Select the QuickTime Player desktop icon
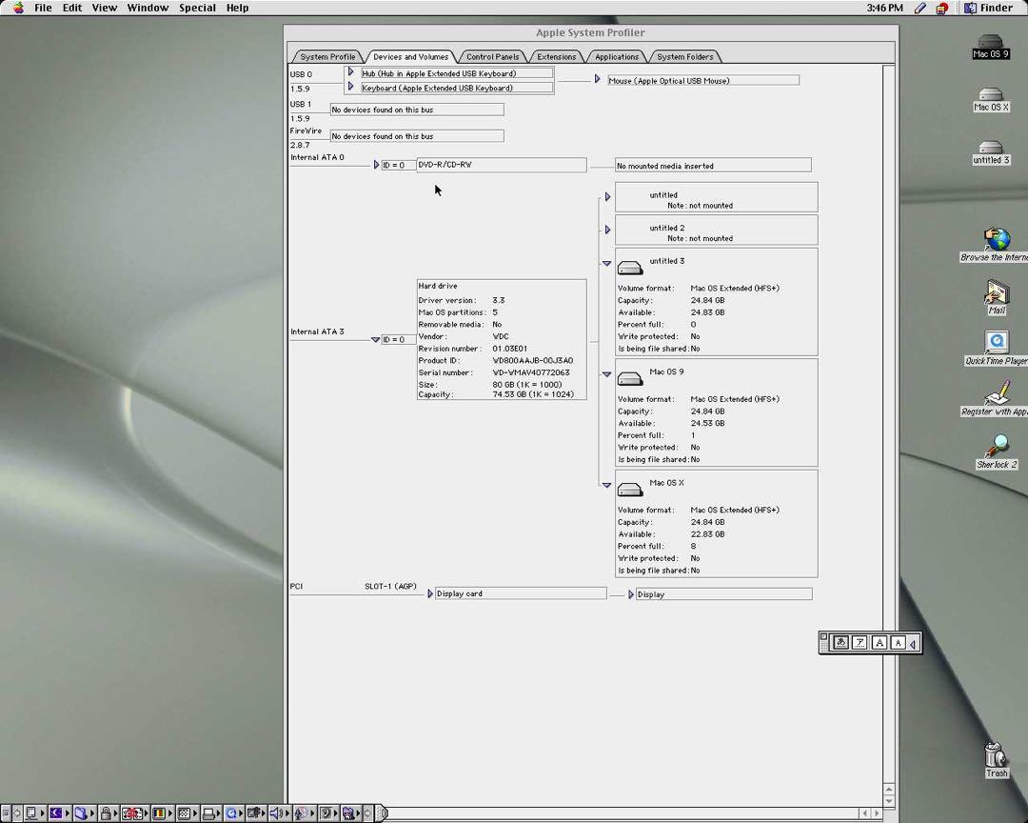The width and height of the screenshot is (1028, 823). 997,348
